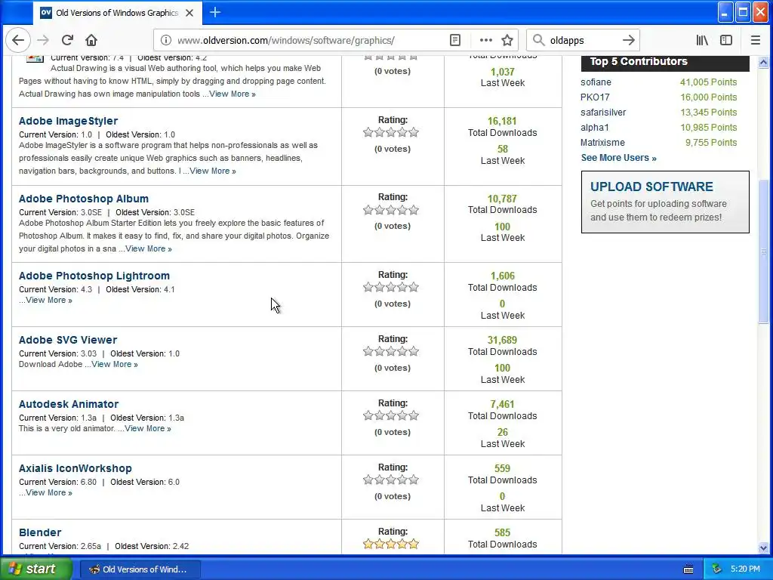Viewport: 773px width, 580px height.
Task: Click See More Users link
Action: [619, 158]
